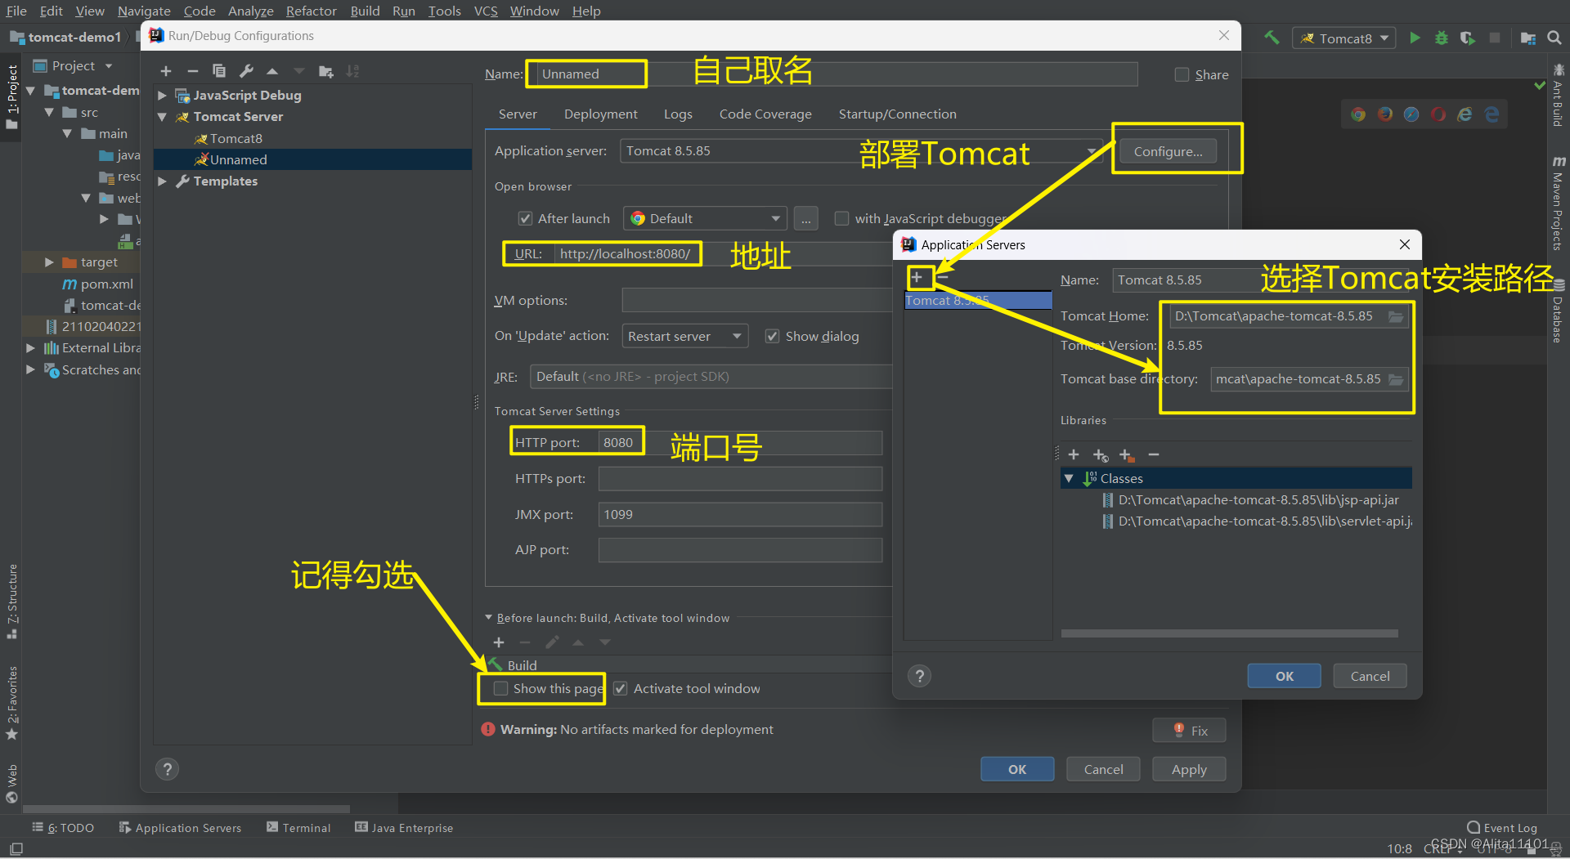Screen dimensions: 1570x859
Task: Open Application server Tomcat 8.5.85 dropdown
Action: pyautogui.click(x=860, y=151)
